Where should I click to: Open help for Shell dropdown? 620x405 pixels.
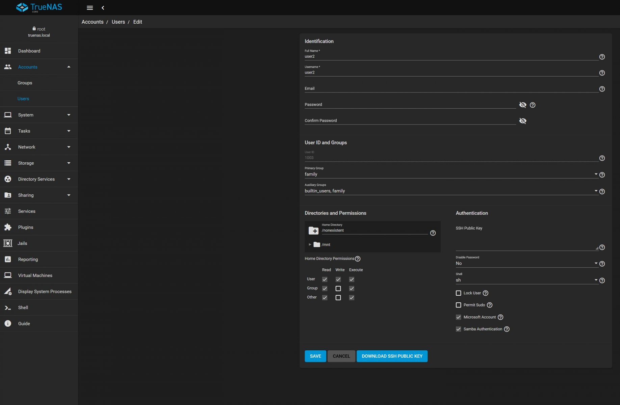[602, 280]
